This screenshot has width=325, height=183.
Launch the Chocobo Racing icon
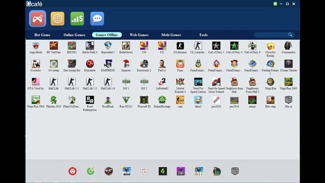(270, 46)
